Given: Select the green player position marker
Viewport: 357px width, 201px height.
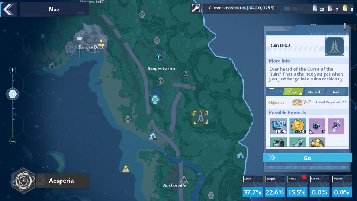Looking at the screenshot, I should (x=155, y=100).
